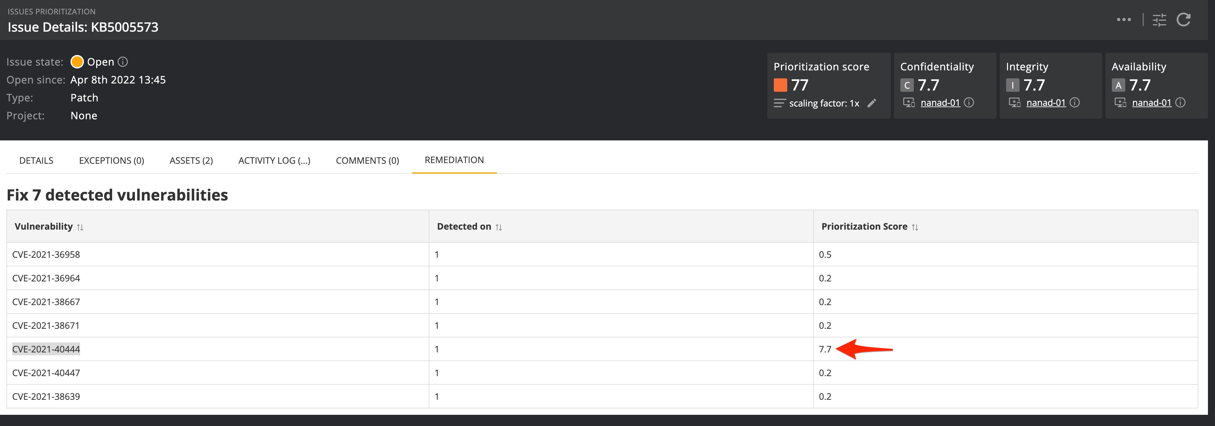Click orange prioritization score color square
The image size is (1215, 426).
[780, 85]
